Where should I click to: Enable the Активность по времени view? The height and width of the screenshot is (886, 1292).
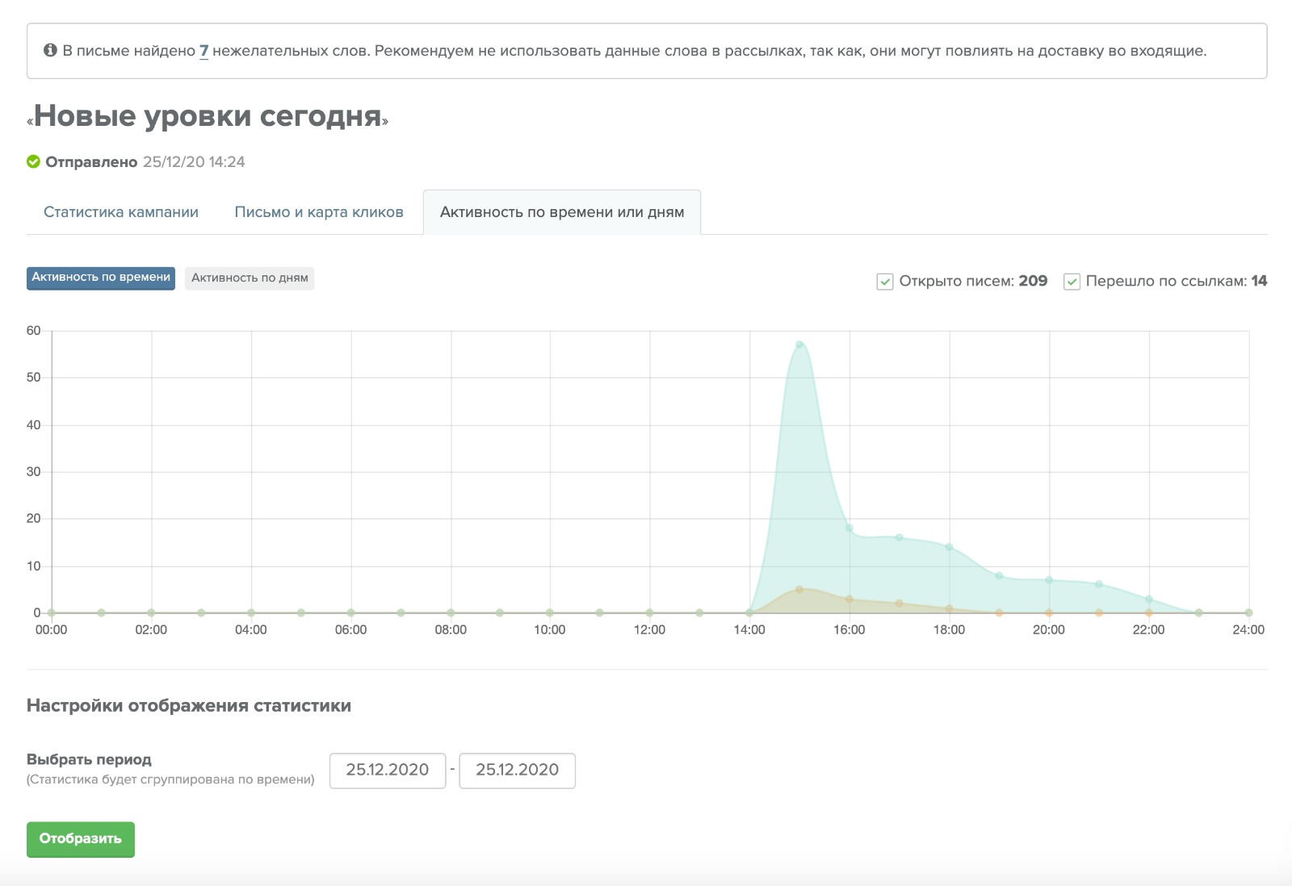point(100,278)
